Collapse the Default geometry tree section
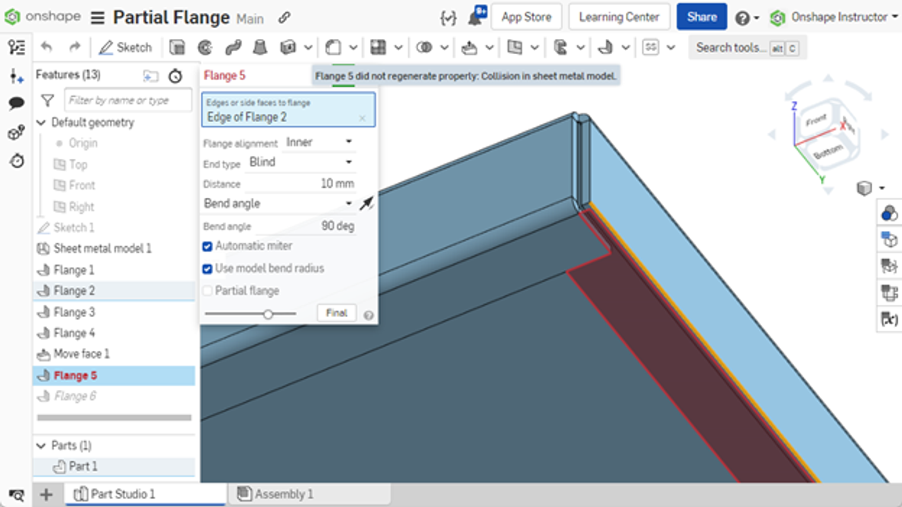902x507 pixels. (x=41, y=122)
